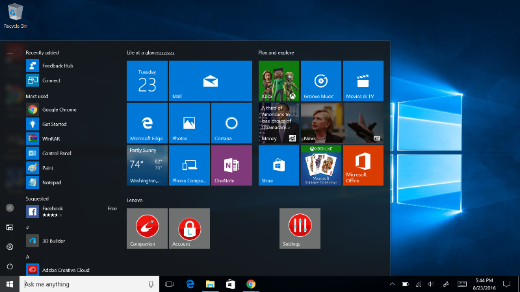520x292 pixels.
Task: Launch Google Chrome from Most used
Action: click(71, 109)
